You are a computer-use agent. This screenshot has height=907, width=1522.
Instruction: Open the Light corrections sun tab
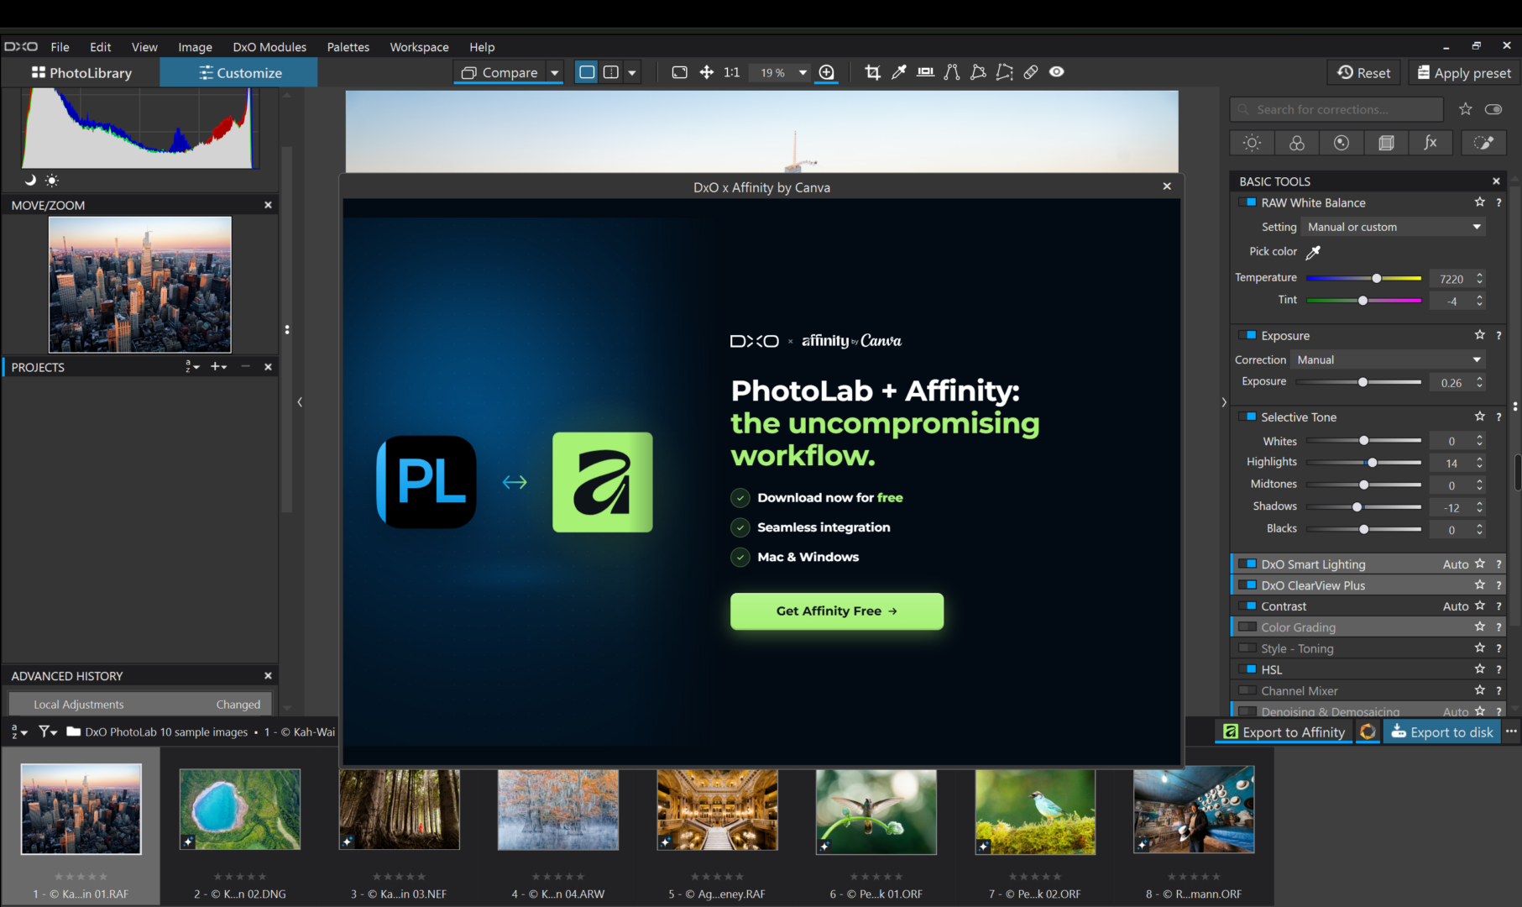[1252, 143]
